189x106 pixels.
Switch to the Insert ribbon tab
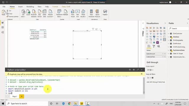pyautogui.click(x=20, y=6)
